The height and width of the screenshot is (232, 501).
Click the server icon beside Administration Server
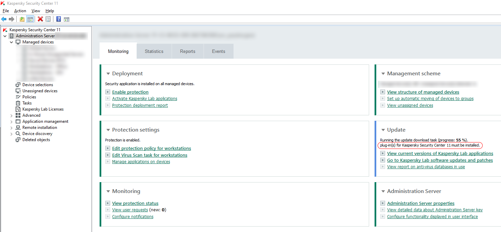(x=12, y=36)
